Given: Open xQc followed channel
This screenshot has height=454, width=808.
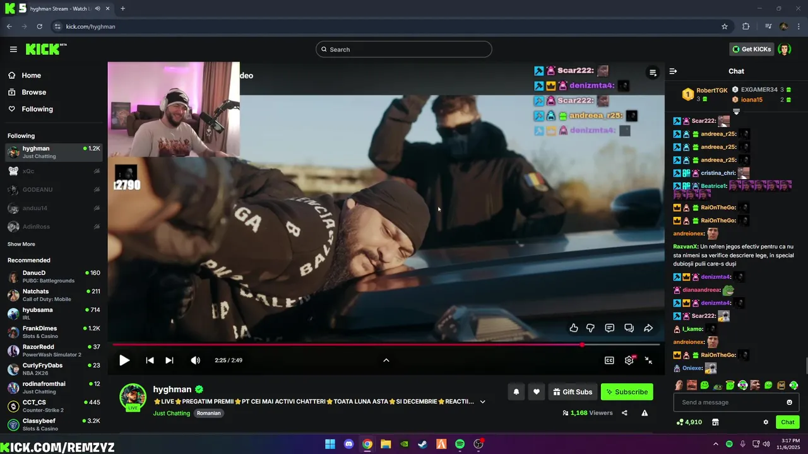Looking at the screenshot, I should tap(54, 171).
